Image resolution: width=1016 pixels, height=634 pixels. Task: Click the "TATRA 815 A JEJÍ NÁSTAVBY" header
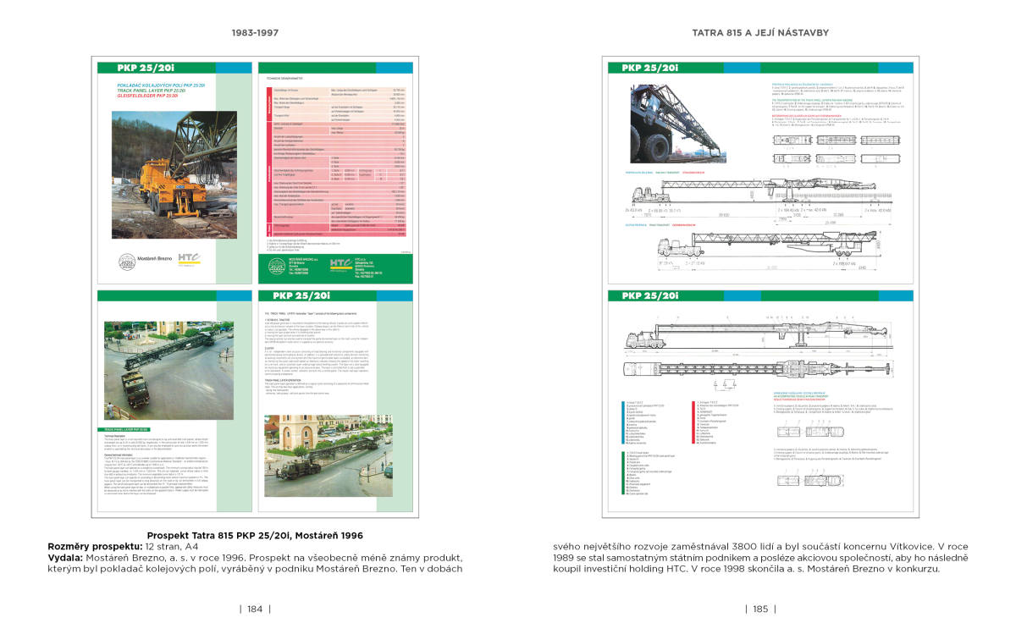click(759, 33)
